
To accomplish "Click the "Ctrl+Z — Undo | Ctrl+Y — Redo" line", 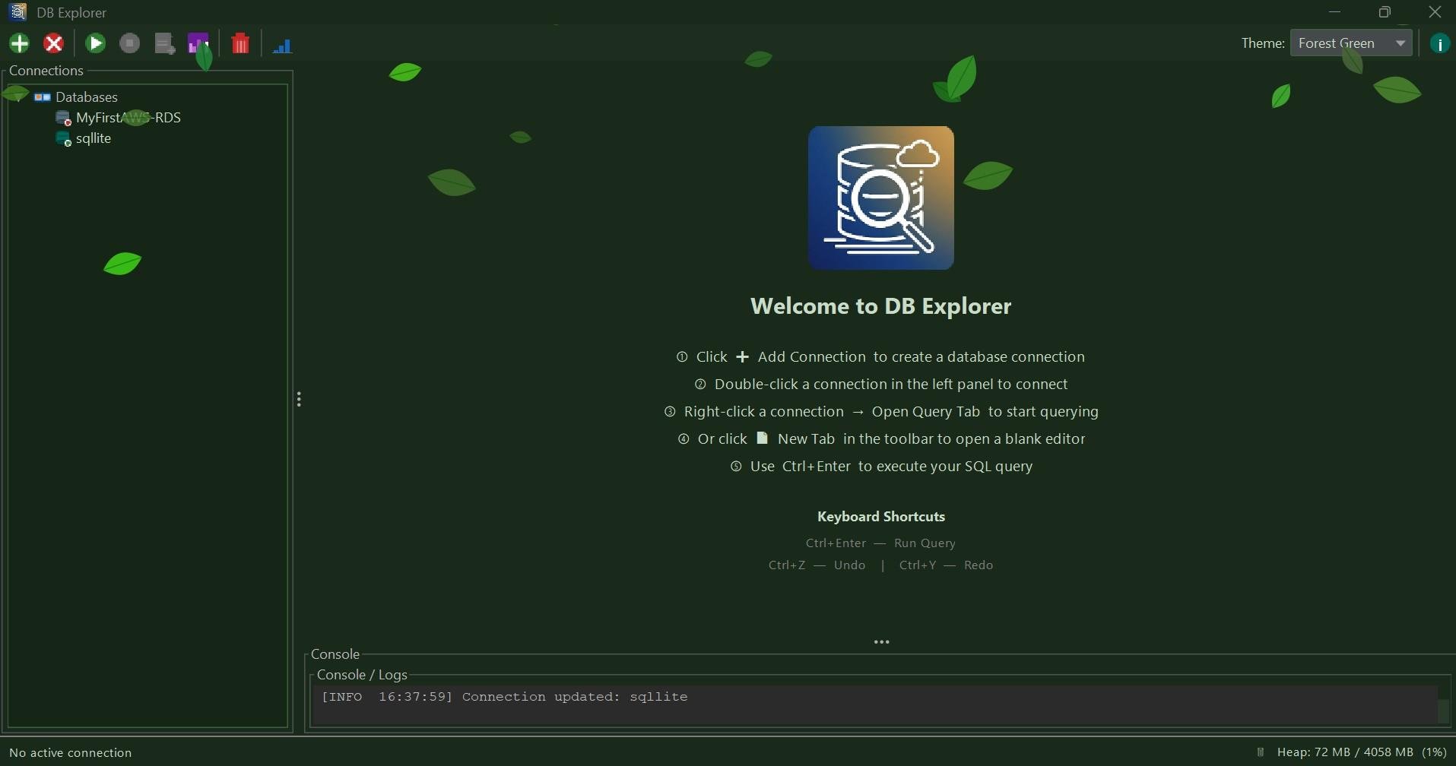I will tap(881, 565).
